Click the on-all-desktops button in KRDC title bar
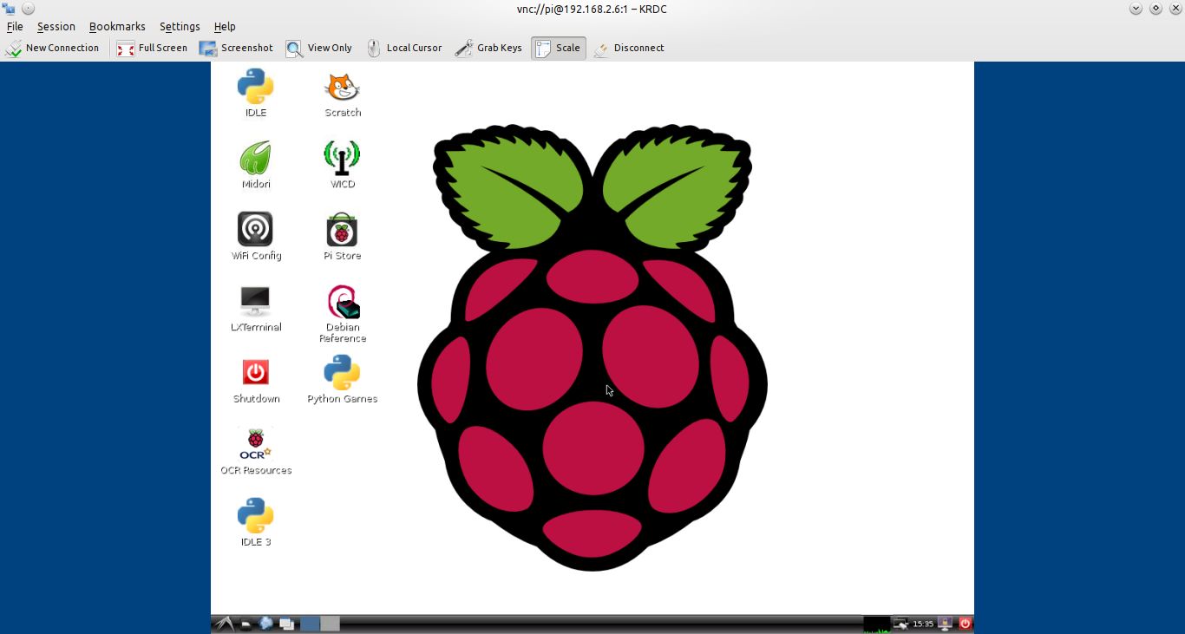 pyautogui.click(x=28, y=9)
